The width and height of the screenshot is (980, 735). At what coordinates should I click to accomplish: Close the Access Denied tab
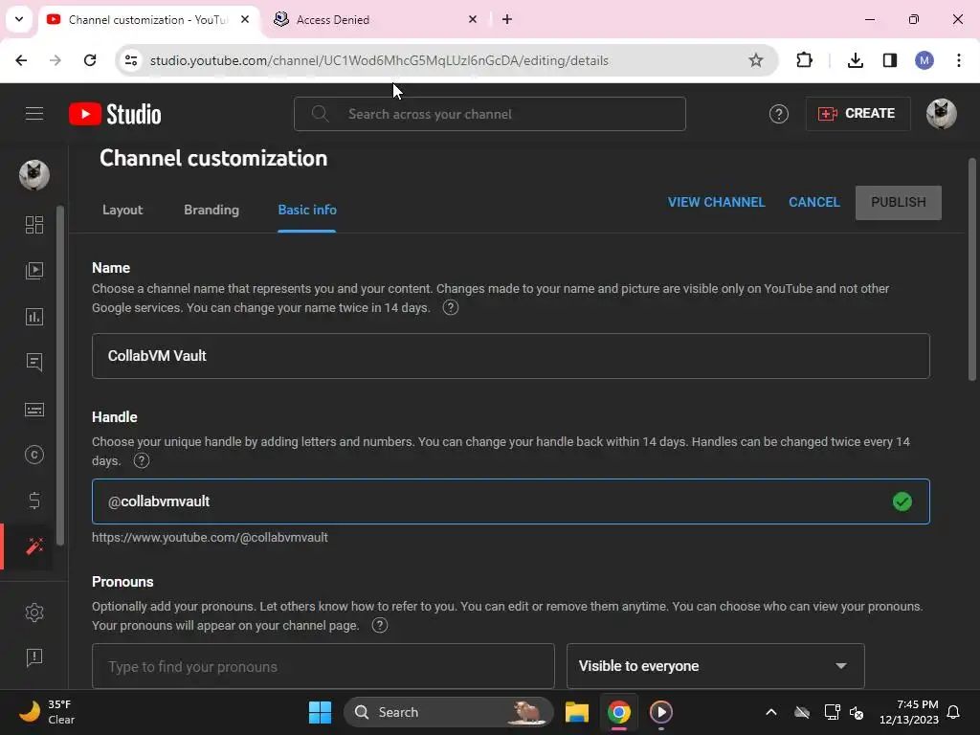[x=473, y=19]
